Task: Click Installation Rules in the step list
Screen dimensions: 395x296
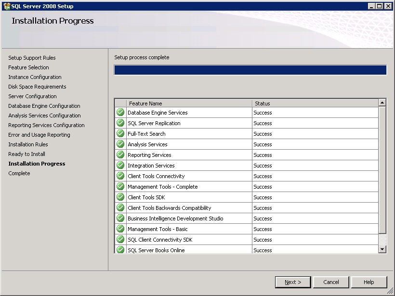Action: [x=28, y=144]
